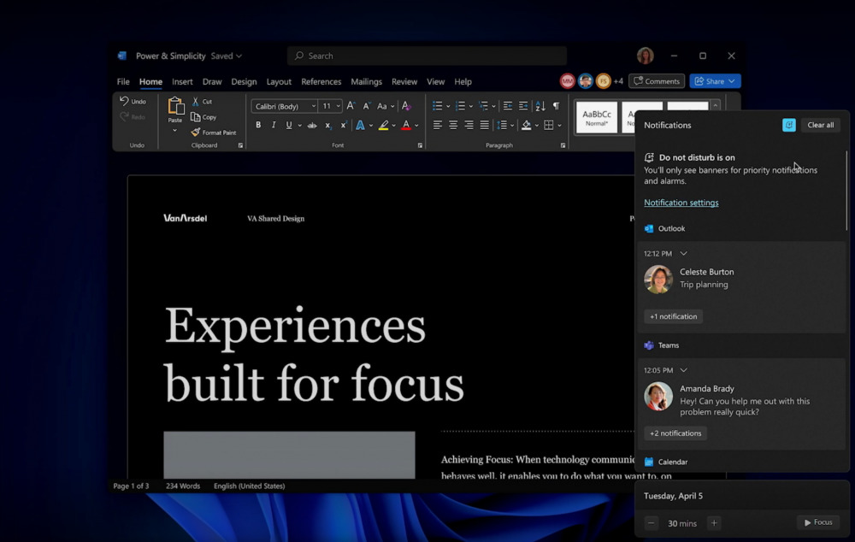Open the Clear All Formatting icon
The width and height of the screenshot is (855, 542).
tap(405, 106)
